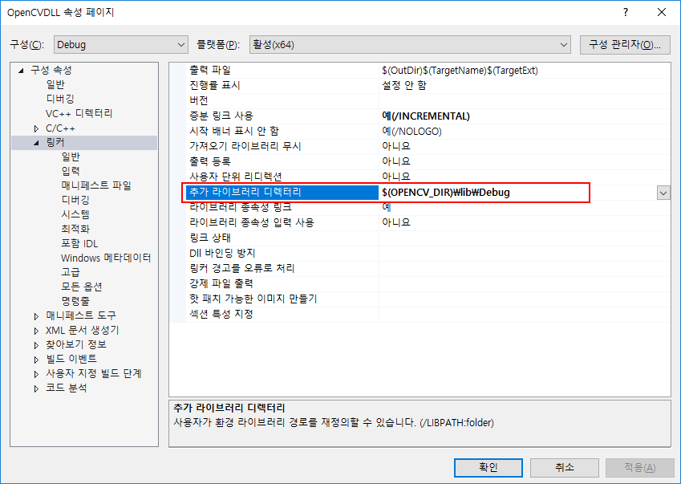
Task: Expand the 매니페스트 도구 node
Action: [x=36, y=316]
